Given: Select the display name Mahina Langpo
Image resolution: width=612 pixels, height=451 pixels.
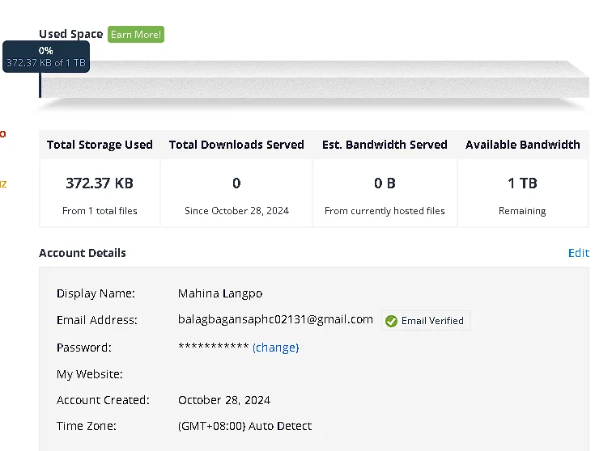Looking at the screenshot, I should [x=220, y=293].
